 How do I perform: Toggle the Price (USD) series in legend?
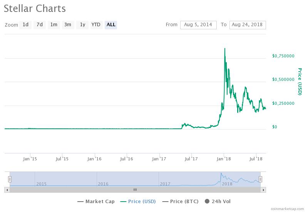[x=138, y=201]
